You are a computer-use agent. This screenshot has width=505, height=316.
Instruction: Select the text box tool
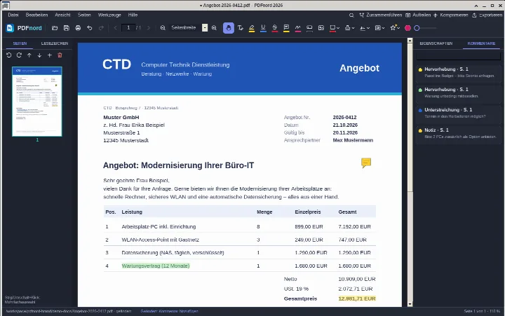309,28
